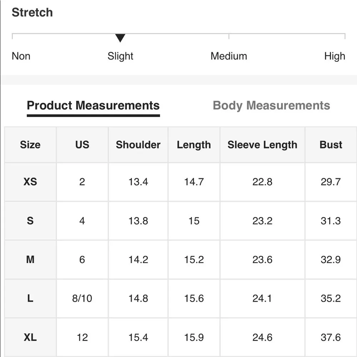Select the S size row label
Image resolution: width=357 pixels, height=357 pixels.
30,221
